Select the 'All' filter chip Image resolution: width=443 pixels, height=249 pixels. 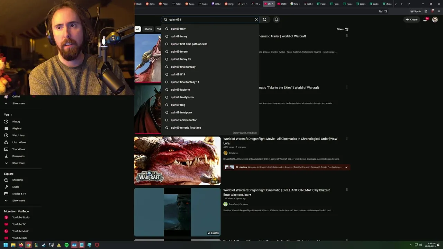137,29
